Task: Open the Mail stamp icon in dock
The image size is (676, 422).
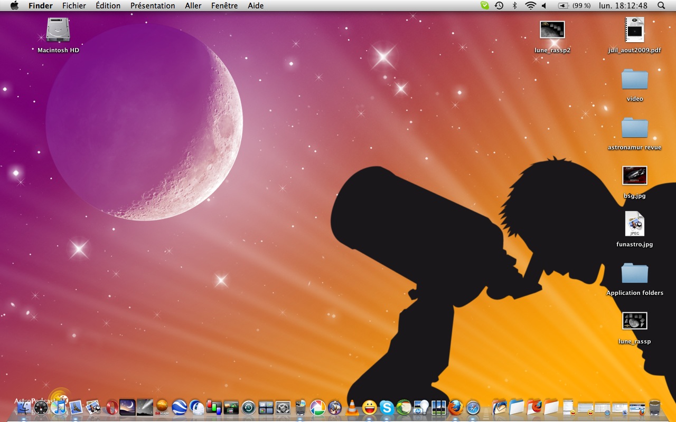Action: click(x=76, y=407)
